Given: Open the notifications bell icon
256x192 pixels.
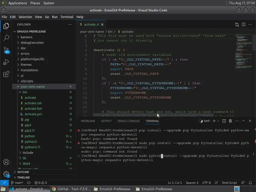Looking at the screenshot, I should coord(250,183).
